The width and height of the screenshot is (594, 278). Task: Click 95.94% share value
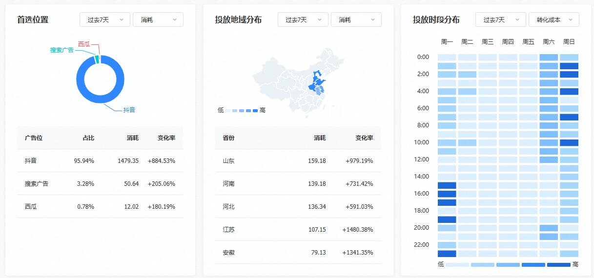(x=84, y=160)
